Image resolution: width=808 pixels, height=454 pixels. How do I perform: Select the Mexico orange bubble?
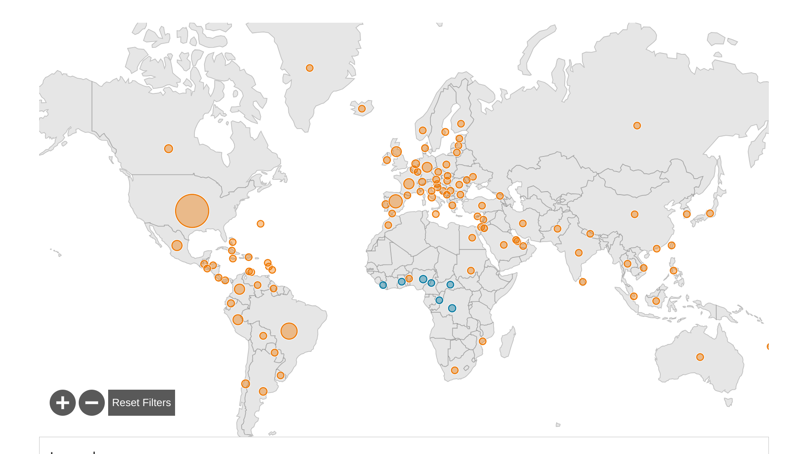tap(177, 245)
